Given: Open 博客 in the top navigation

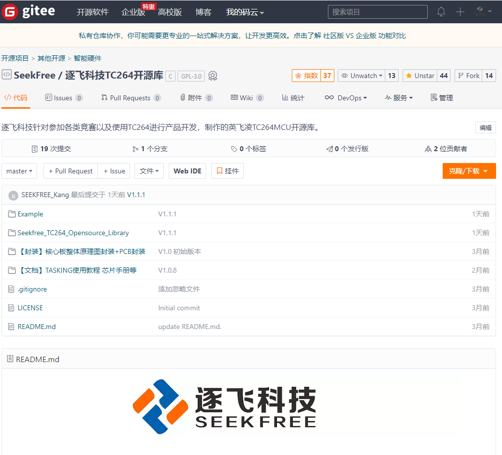Looking at the screenshot, I should (203, 12).
